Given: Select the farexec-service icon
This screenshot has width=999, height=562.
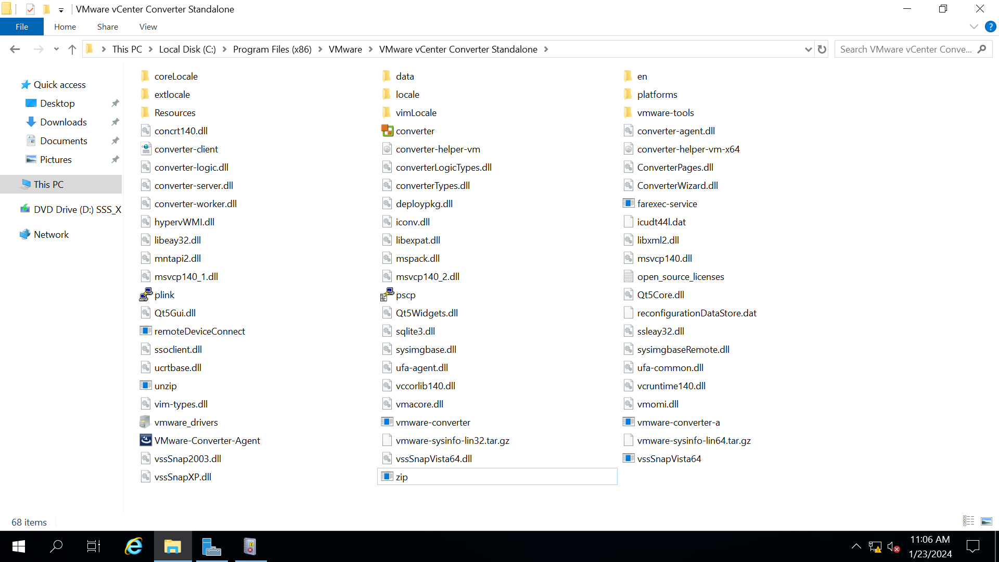Looking at the screenshot, I should pyautogui.click(x=629, y=203).
